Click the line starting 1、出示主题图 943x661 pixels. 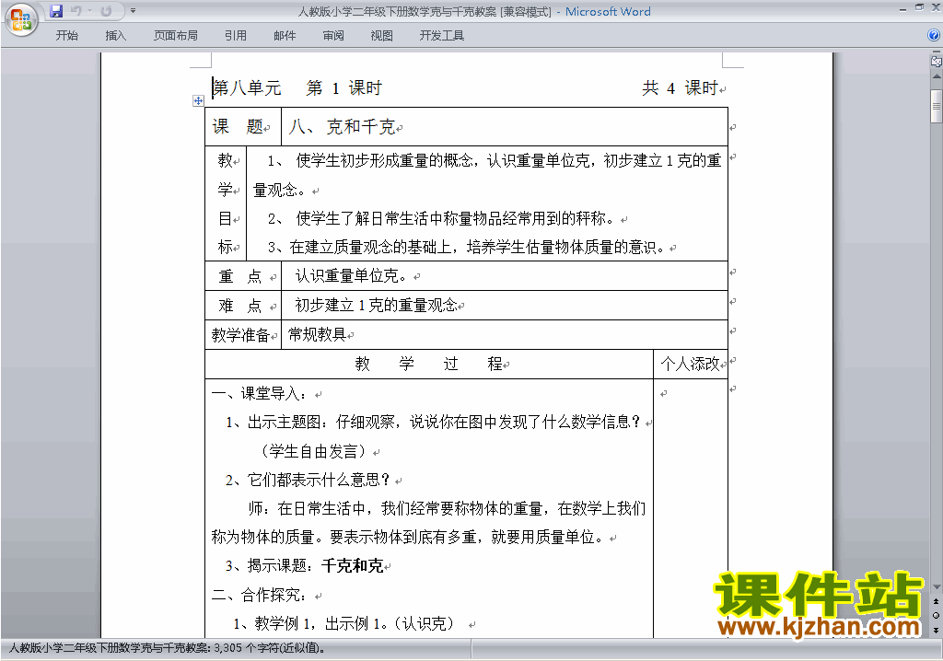[x=433, y=423]
